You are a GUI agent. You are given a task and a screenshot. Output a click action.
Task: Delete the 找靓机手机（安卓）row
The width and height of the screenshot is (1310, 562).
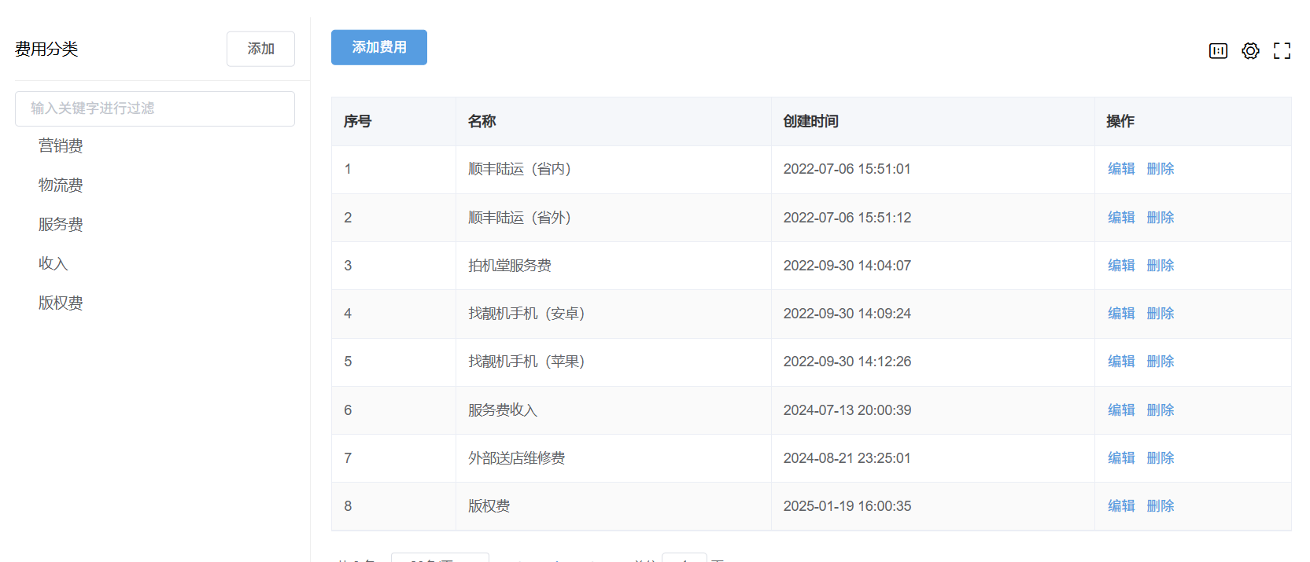(1160, 314)
